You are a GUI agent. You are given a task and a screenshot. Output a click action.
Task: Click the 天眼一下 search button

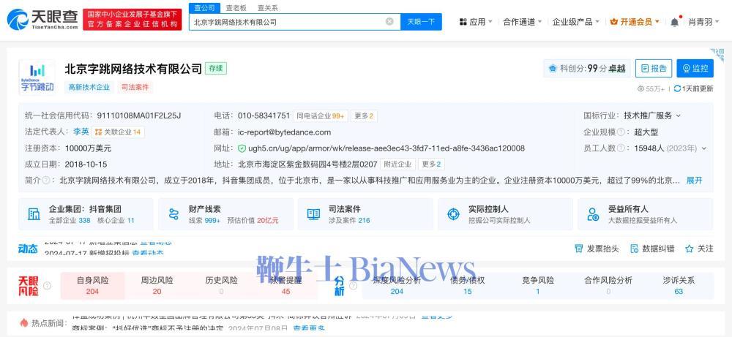coord(421,21)
